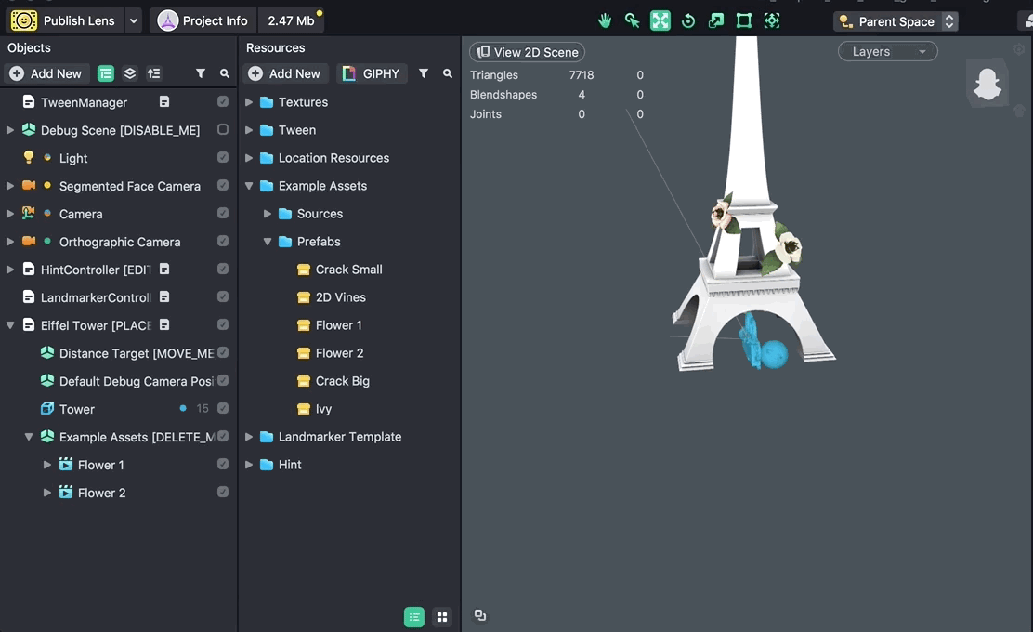Expand the Textures folder
Viewport: 1033px width, 632px height.
coord(249,102)
